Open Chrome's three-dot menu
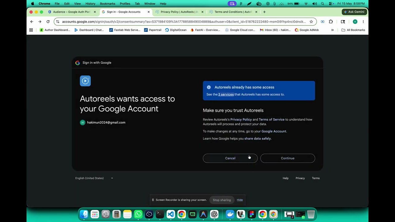395x222 pixels. [363, 22]
